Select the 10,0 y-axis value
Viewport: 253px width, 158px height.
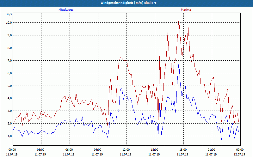[9, 22]
